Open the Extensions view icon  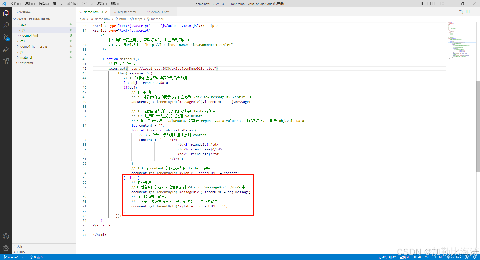(6, 61)
